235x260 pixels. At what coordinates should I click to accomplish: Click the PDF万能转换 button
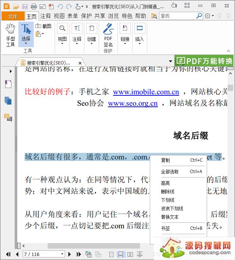coord(204,61)
